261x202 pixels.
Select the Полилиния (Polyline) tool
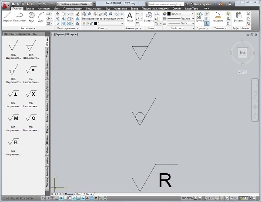(20, 17)
